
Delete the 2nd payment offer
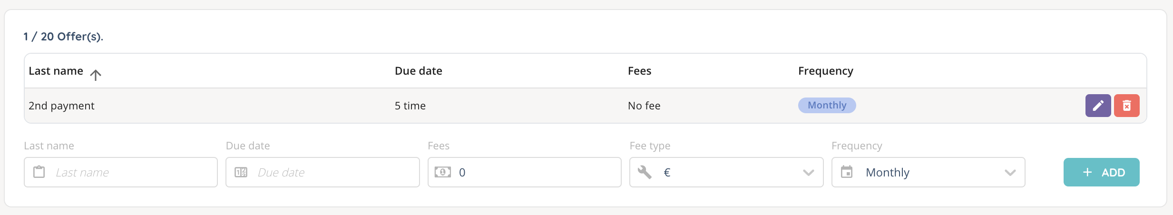coord(1126,106)
